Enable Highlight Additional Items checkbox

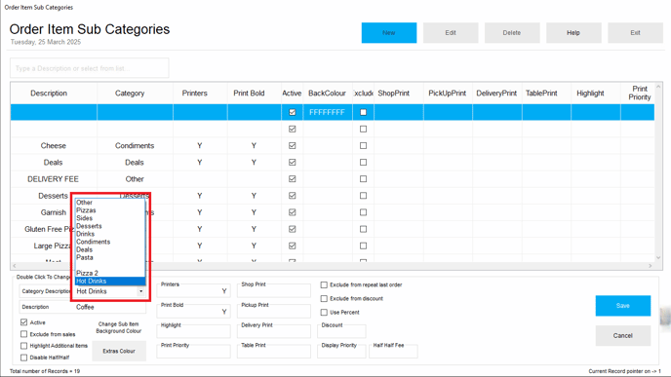(24, 346)
